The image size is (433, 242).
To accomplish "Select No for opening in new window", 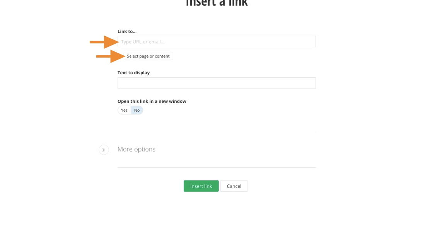I will click(x=137, y=110).
